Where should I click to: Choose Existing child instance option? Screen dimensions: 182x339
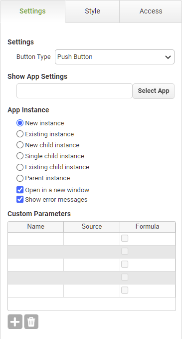click(20, 167)
